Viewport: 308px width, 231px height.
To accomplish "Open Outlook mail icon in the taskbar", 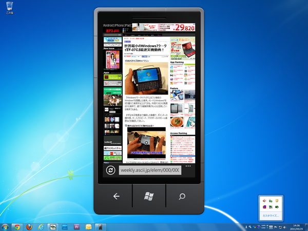I will coord(89,227).
